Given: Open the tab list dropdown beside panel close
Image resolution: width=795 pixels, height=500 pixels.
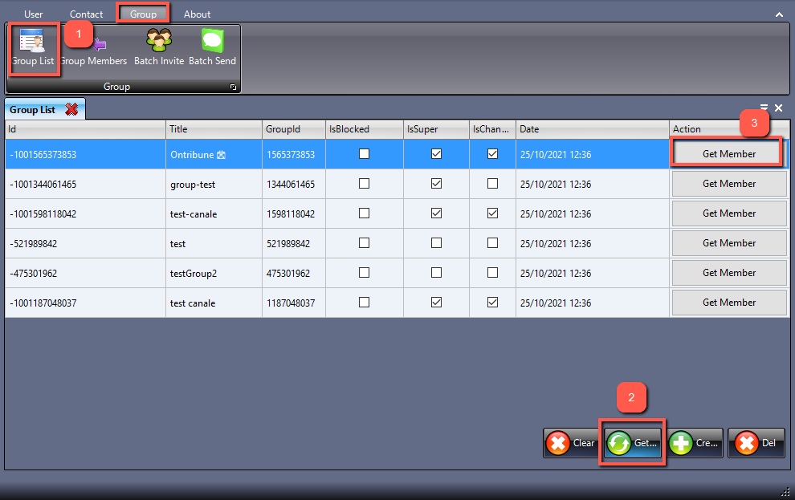Looking at the screenshot, I should (x=764, y=107).
